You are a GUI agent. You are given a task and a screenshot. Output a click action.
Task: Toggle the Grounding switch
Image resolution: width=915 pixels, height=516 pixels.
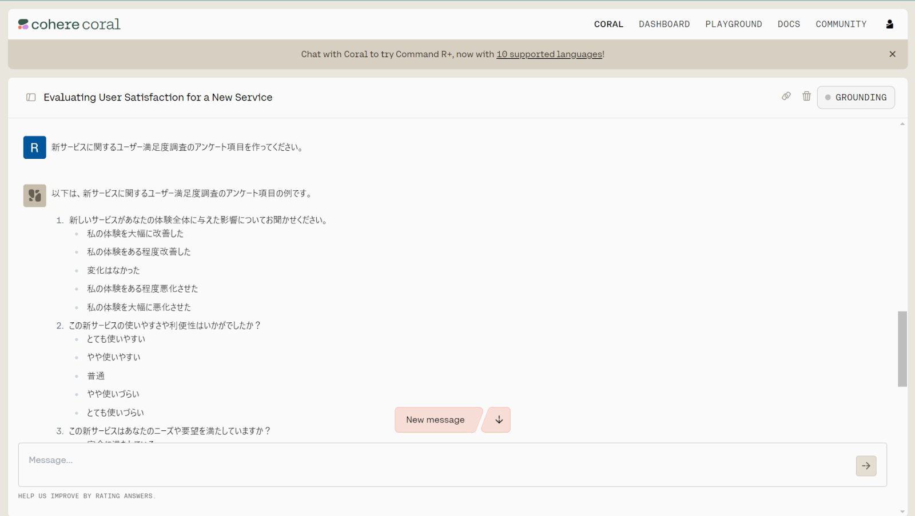pos(856,98)
